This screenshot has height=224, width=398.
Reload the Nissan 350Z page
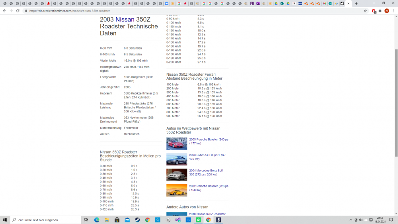pyautogui.click(x=18, y=11)
